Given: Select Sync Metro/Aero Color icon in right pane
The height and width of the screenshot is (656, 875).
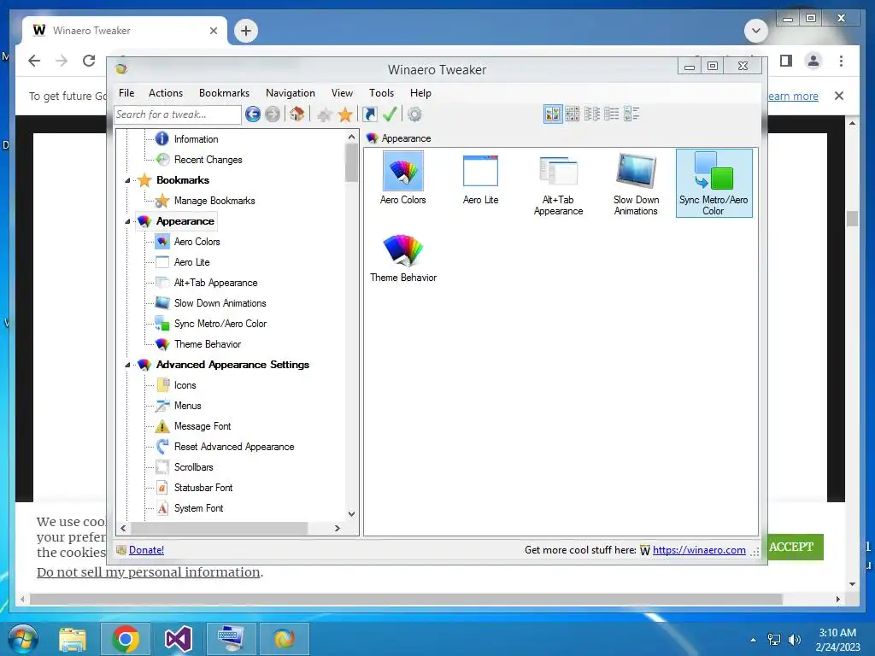Looking at the screenshot, I should coord(714,183).
